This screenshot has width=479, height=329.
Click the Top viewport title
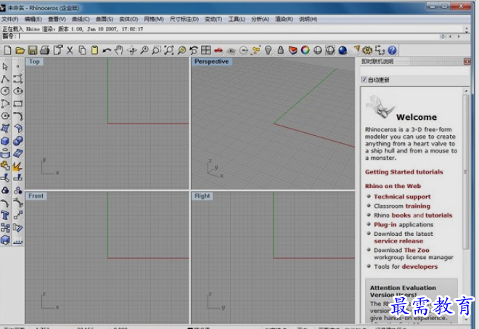tap(34, 62)
